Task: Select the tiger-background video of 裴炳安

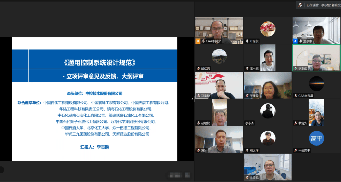Action: point(316,113)
